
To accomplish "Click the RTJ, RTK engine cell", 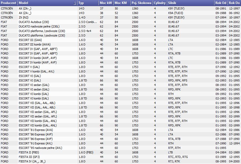I will click(x=174, y=161).
